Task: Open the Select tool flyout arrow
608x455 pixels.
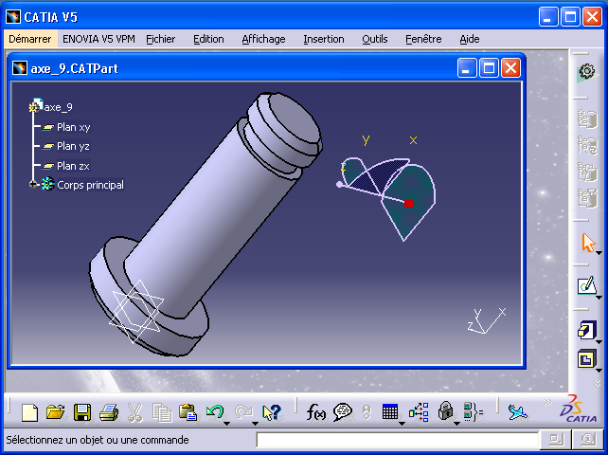Action: tap(599, 253)
